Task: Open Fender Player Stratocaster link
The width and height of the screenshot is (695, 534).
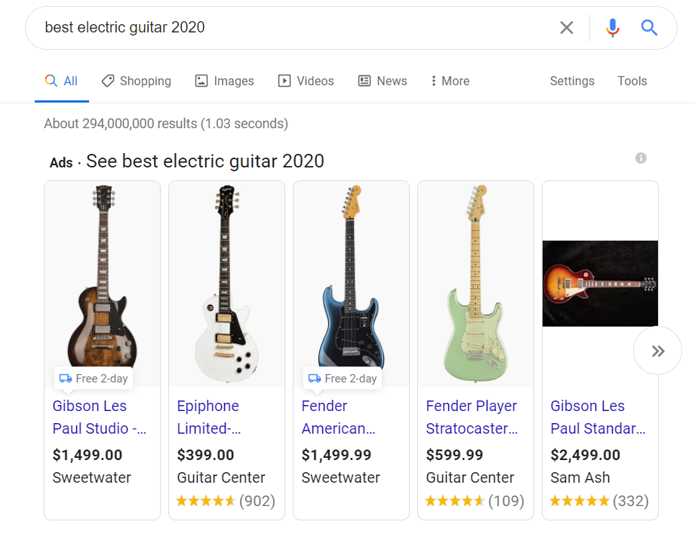Action: (472, 417)
